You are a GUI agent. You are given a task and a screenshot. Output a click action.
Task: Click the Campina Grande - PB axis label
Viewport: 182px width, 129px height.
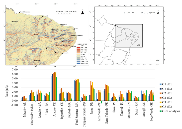point(84,115)
